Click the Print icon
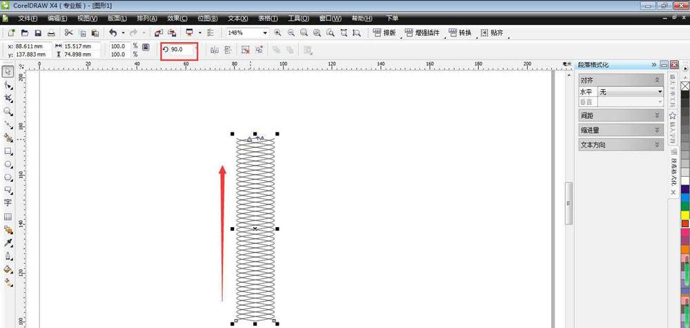The image size is (690, 328). pyautogui.click(x=51, y=33)
